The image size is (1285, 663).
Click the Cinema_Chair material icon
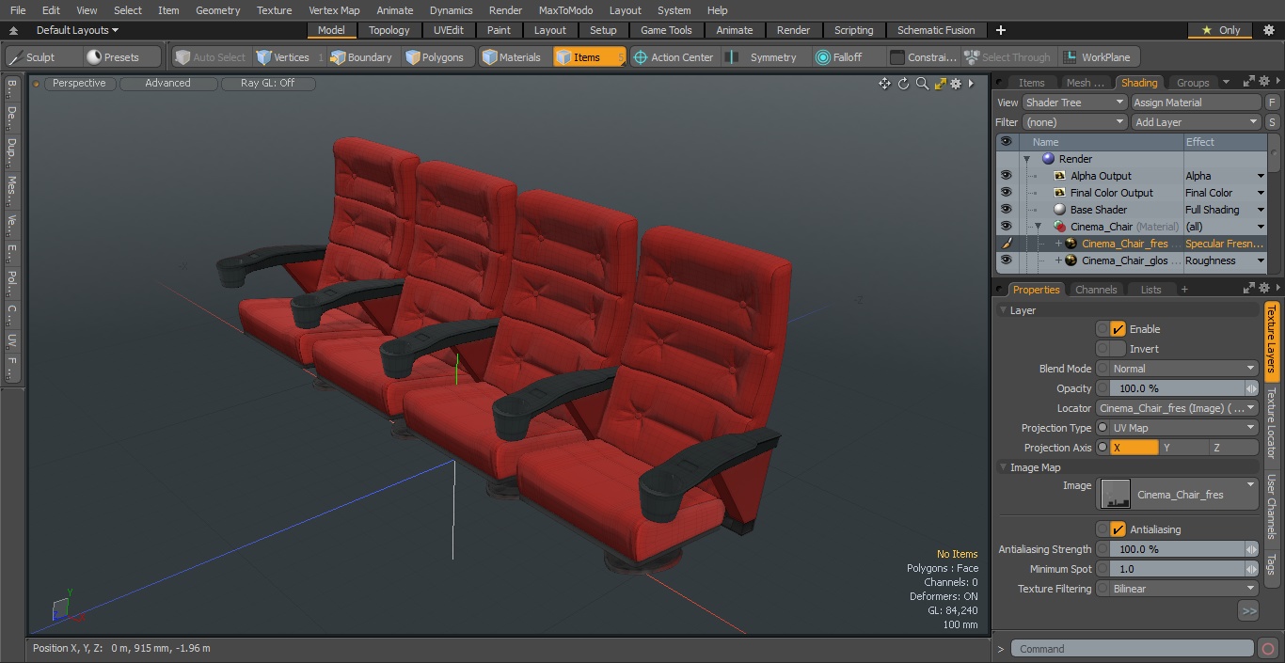click(1059, 227)
